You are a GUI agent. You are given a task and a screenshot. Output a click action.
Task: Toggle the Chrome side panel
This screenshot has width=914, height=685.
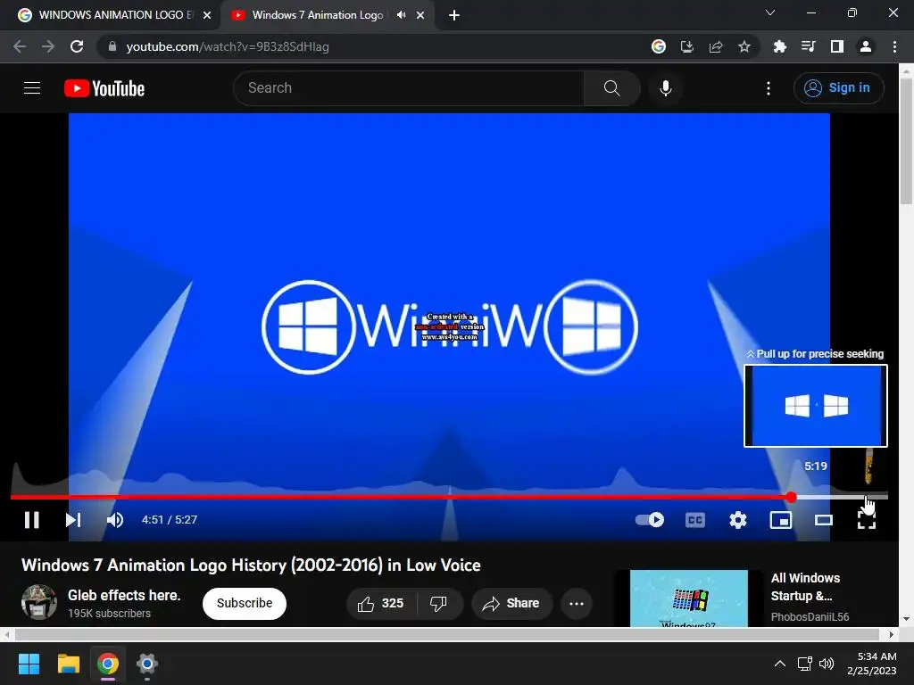click(x=837, y=46)
